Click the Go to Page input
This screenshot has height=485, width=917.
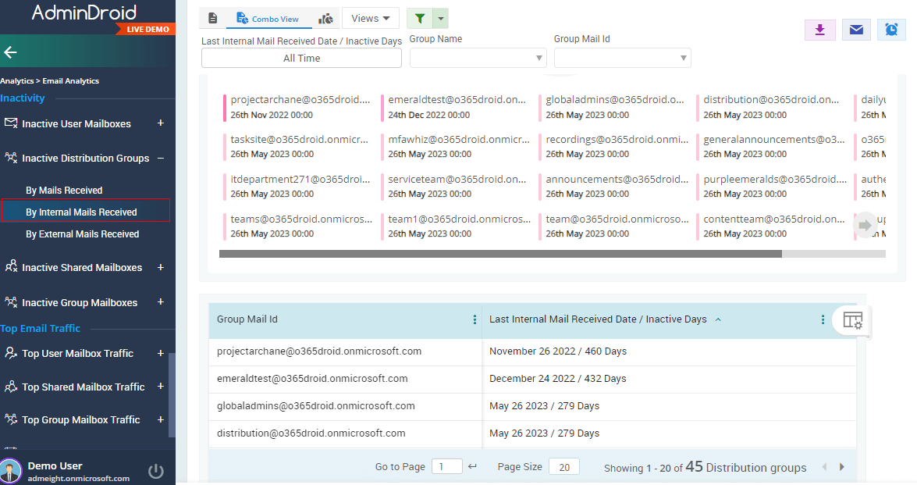pos(447,466)
